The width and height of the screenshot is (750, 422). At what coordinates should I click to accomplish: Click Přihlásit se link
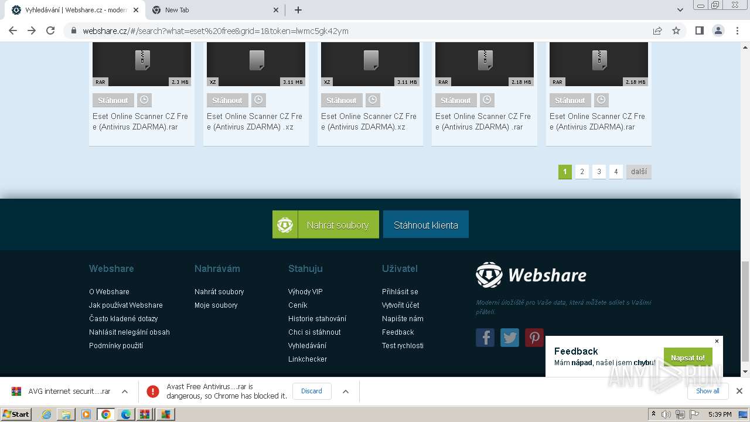(400, 291)
